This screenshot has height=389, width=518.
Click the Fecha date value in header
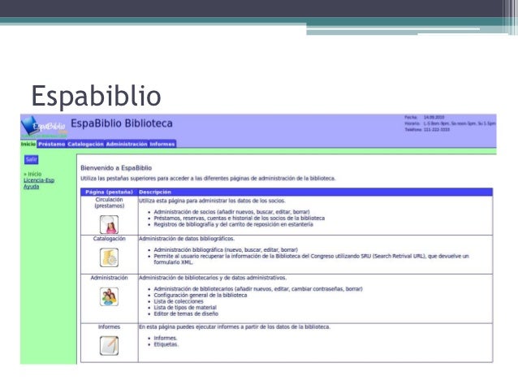click(x=434, y=117)
